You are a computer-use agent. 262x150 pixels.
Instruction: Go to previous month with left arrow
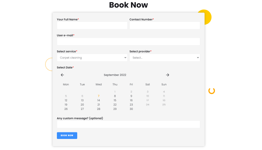[x=62, y=75]
